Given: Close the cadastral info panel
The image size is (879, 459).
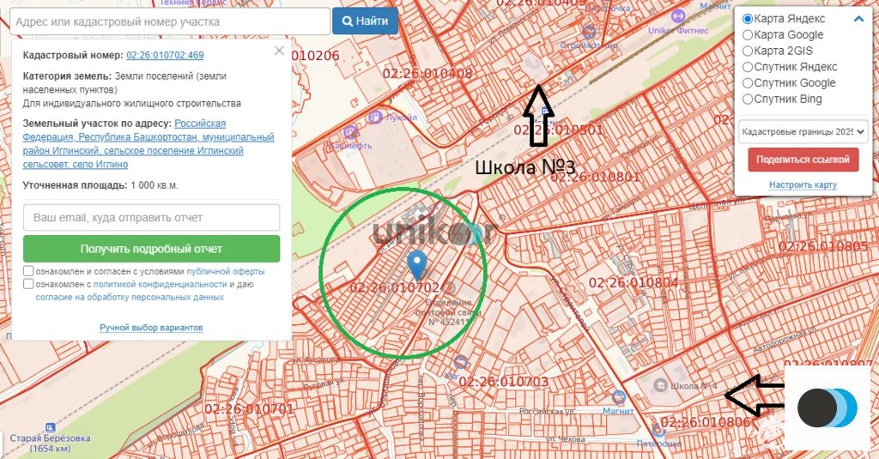Looking at the screenshot, I should 279,51.
